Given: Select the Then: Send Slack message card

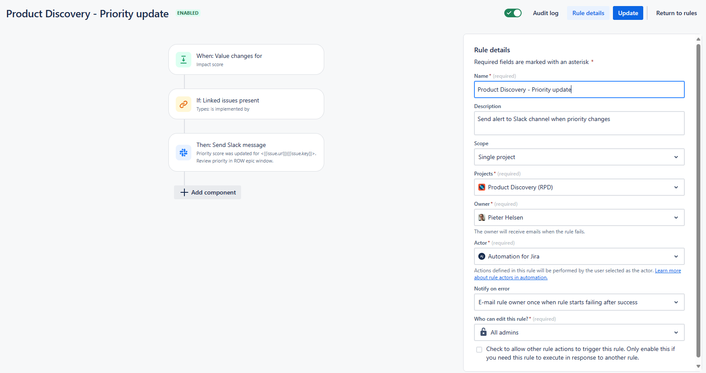Looking at the screenshot, I should [246, 153].
